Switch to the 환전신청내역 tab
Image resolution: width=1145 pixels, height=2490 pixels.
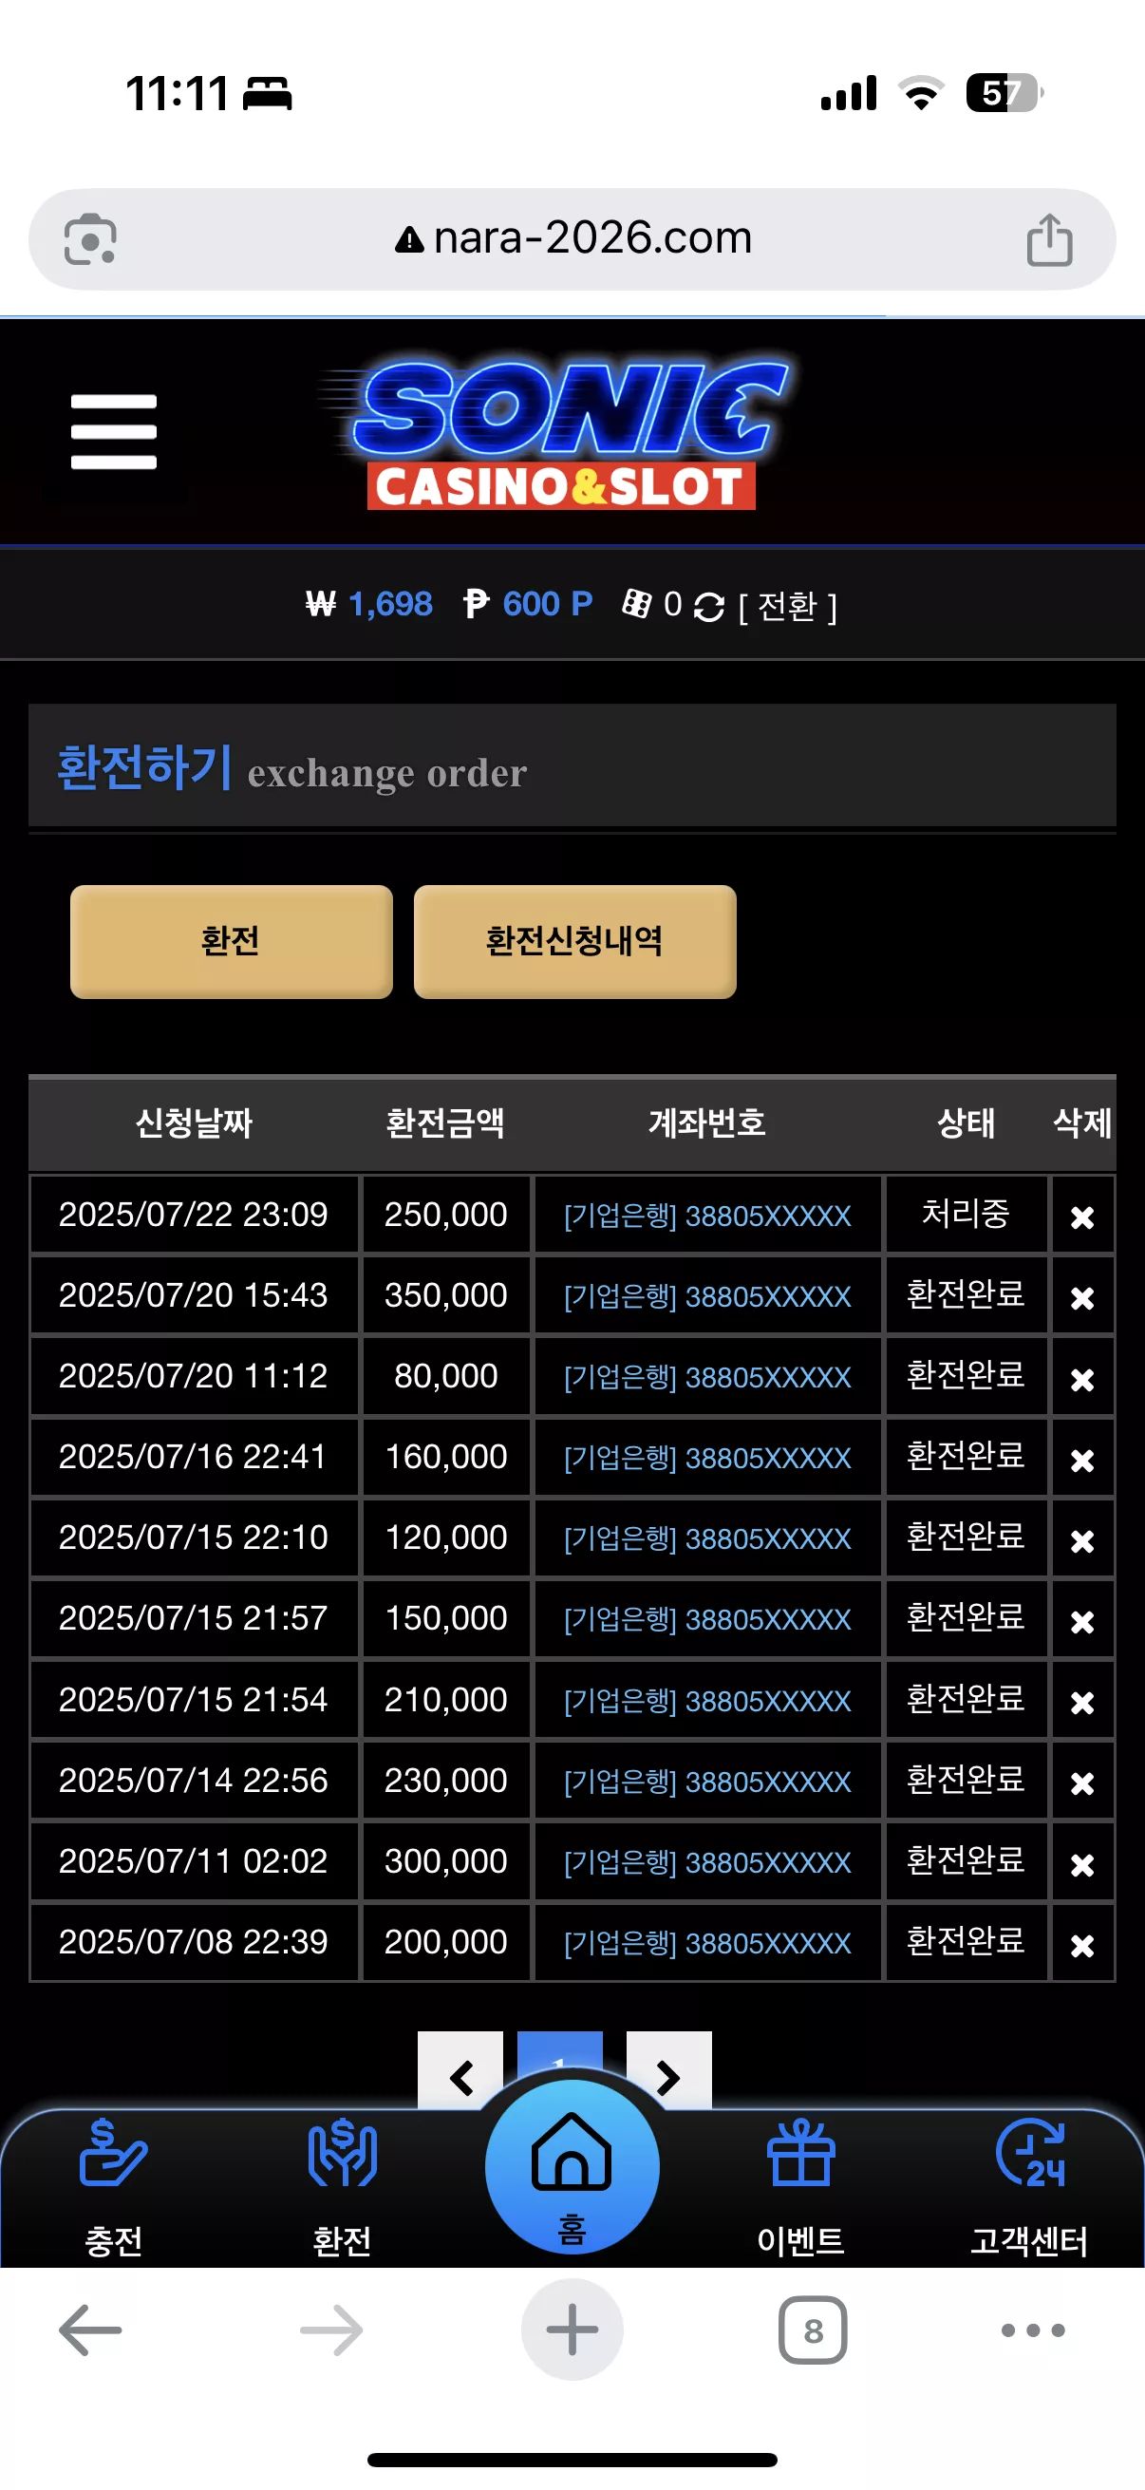575,941
